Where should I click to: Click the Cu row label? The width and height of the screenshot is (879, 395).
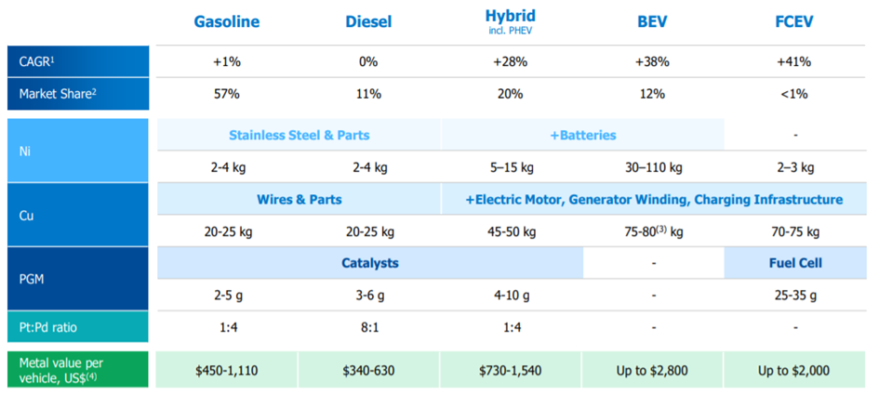pyautogui.click(x=26, y=215)
